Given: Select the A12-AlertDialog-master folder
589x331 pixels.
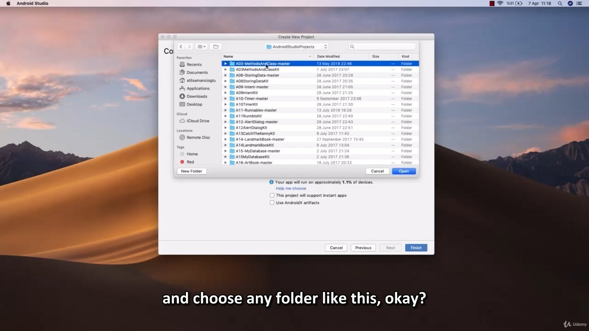Looking at the screenshot, I should pyautogui.click(x=320, y=122).
